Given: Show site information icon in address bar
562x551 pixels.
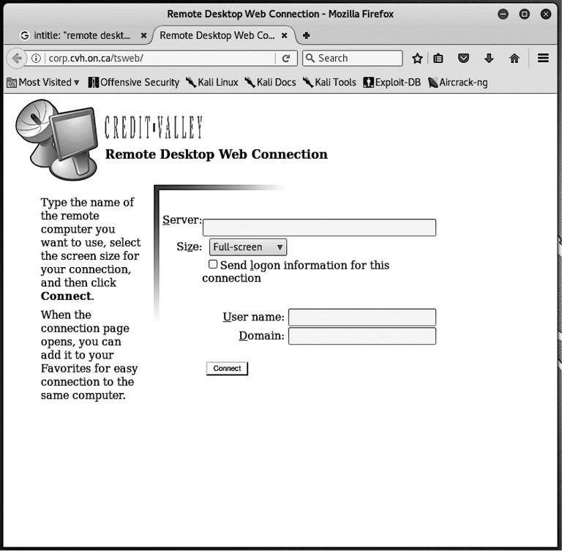Looking at the screenshot, I should pos(36,59).
